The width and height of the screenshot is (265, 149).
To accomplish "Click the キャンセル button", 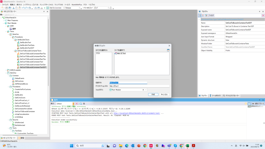I will pos(164,94).
